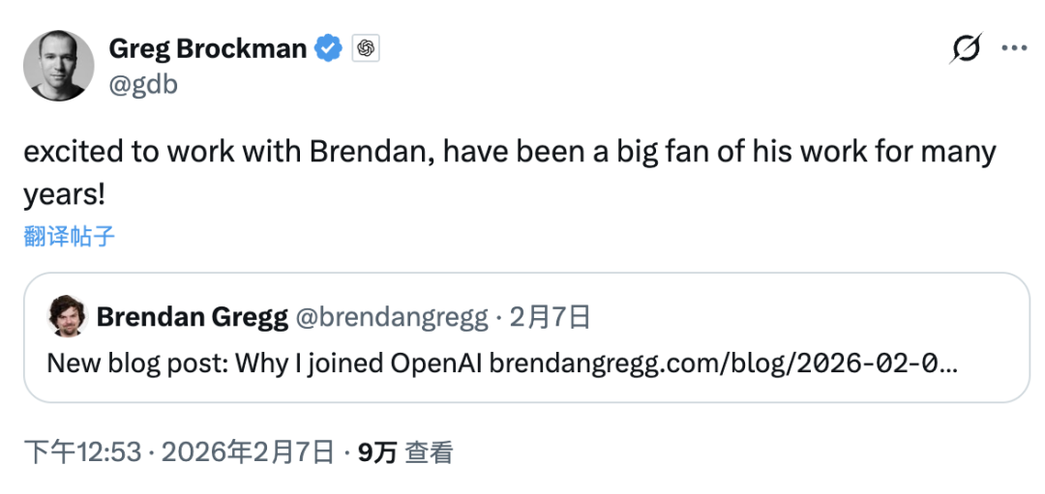Click 'years!' on the tweet's second line
The height and width of the screenshot is (494, 1045).
click(64, 194)
